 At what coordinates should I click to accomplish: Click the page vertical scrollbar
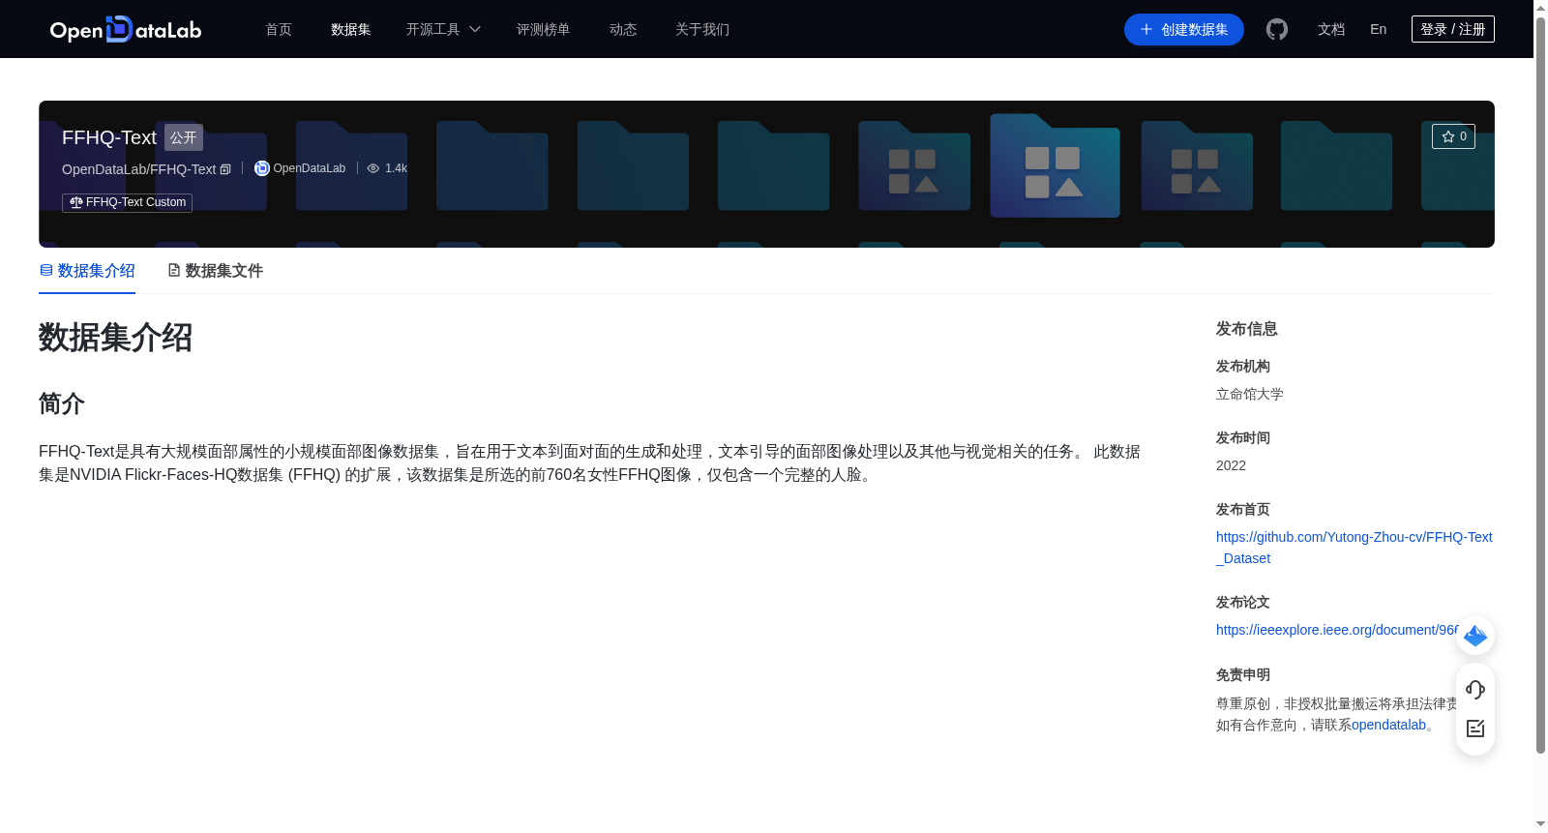pyautogui.click(x=1540, y=384)
